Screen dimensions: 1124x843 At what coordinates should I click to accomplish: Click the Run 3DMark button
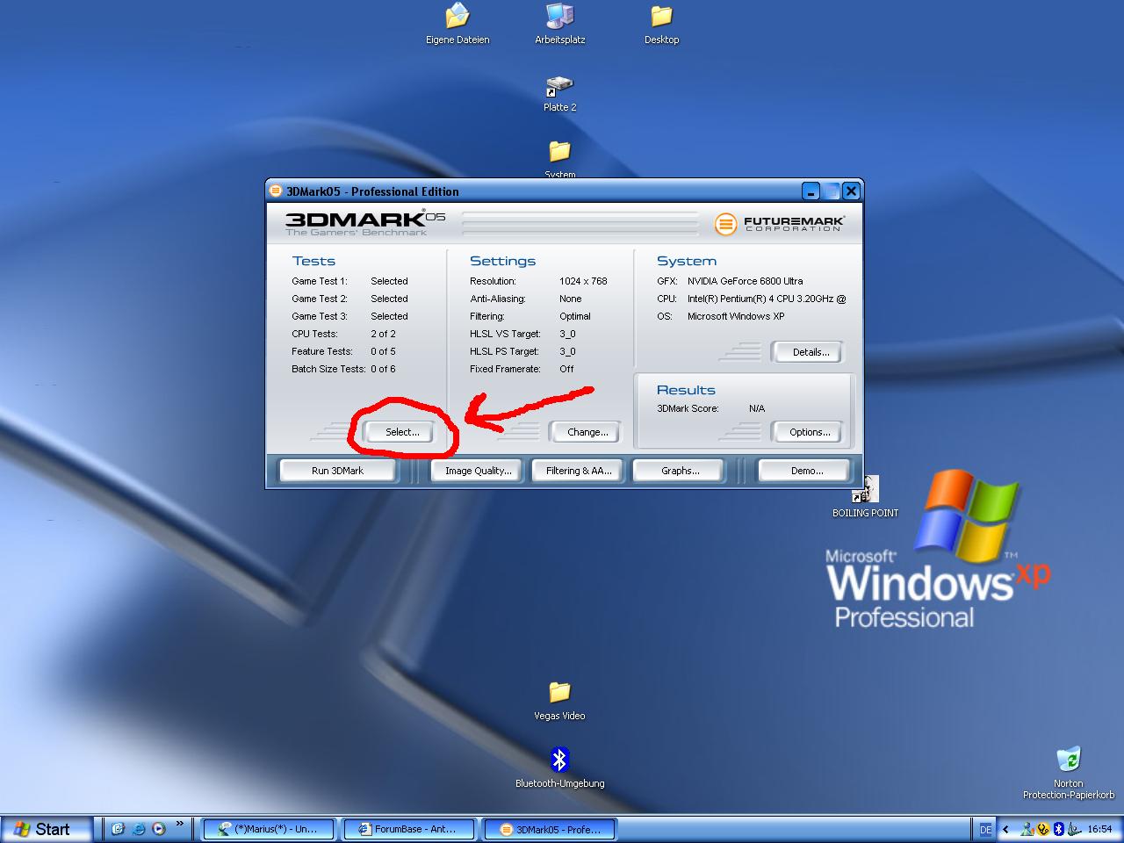(x=337, y=471)
